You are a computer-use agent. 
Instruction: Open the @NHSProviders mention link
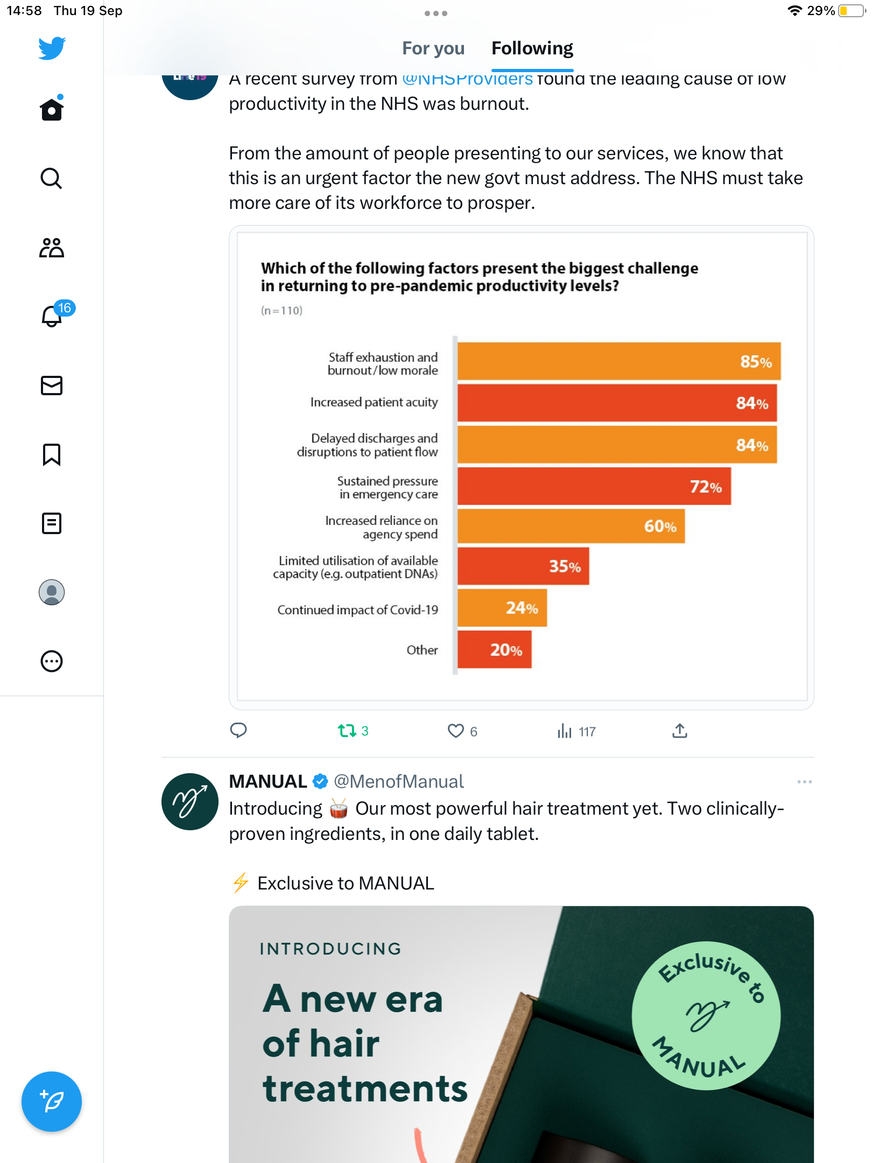(x=467, y=80)
